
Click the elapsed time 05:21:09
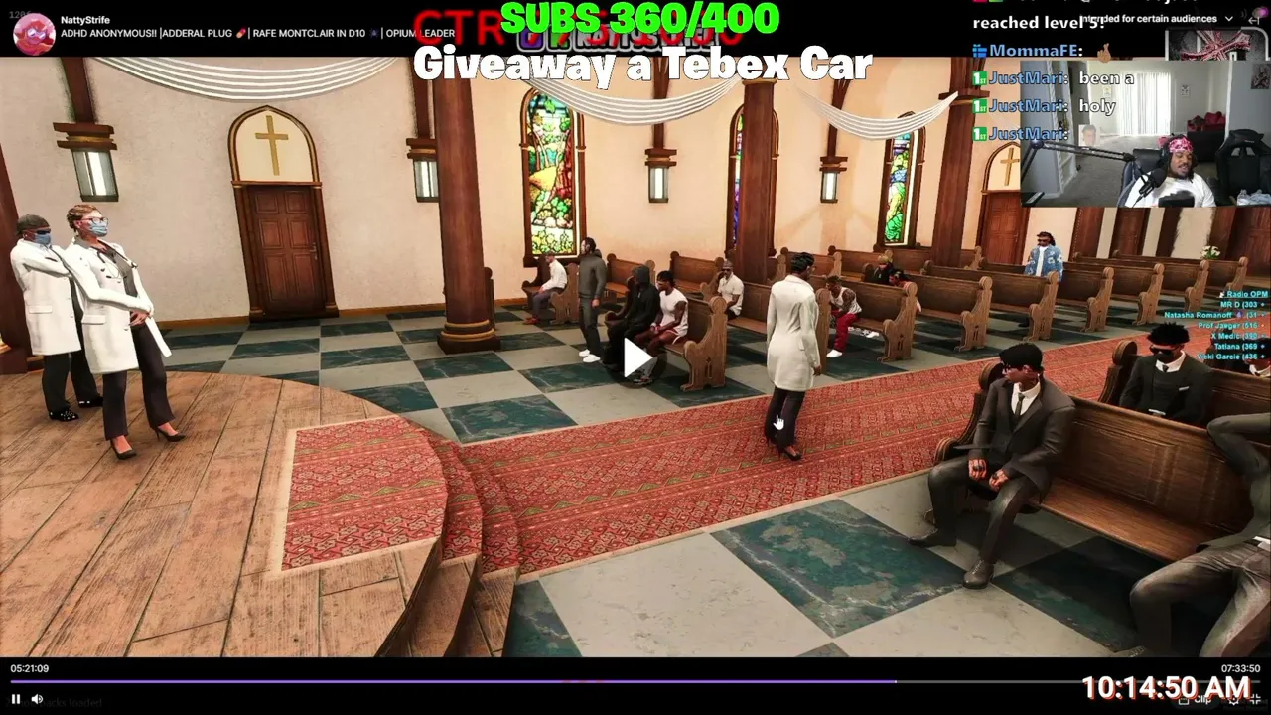coord(30,668)
